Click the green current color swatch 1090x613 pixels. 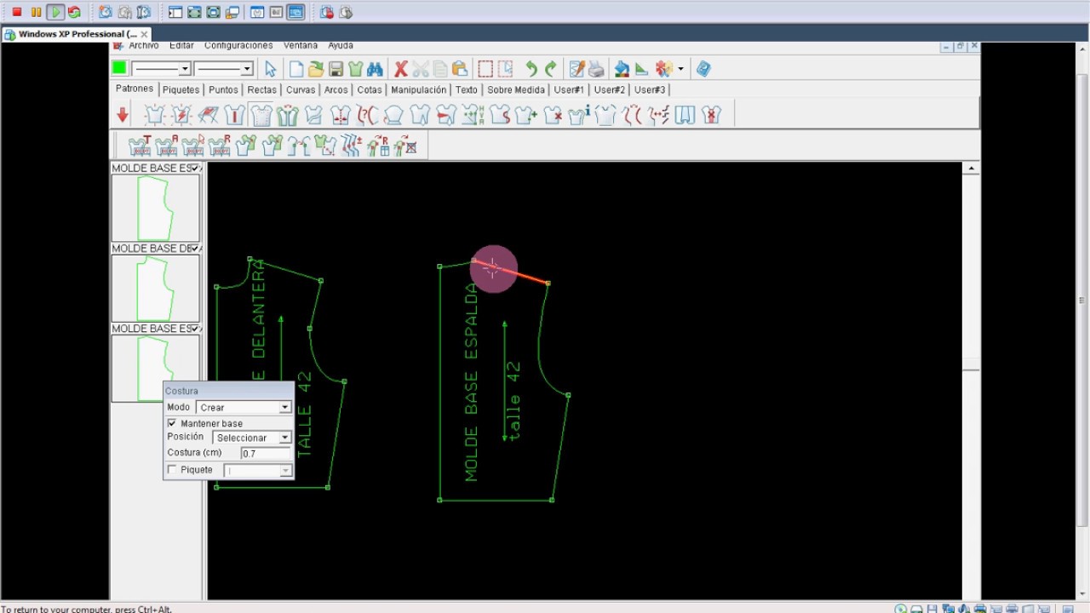click(119, 68)
